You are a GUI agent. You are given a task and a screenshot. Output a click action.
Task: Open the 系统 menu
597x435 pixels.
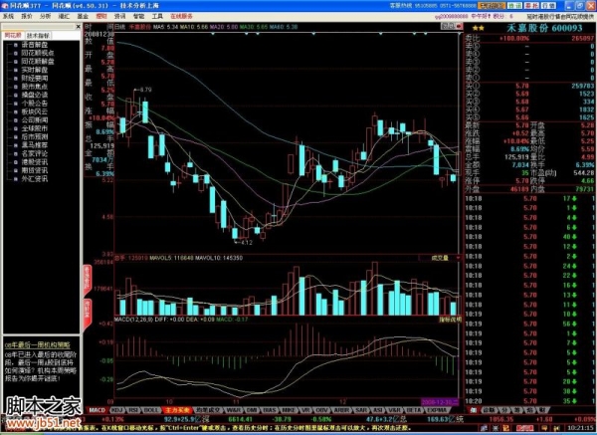8,16
